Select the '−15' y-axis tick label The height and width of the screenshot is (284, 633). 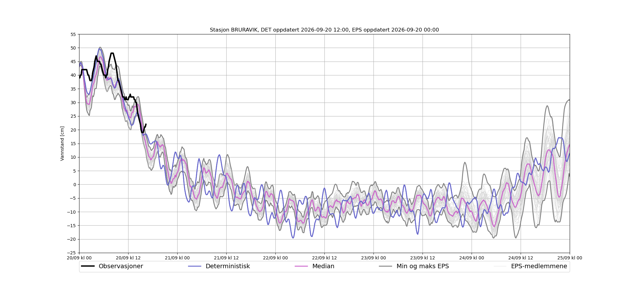pyautogui.click(x=72, y=226)
